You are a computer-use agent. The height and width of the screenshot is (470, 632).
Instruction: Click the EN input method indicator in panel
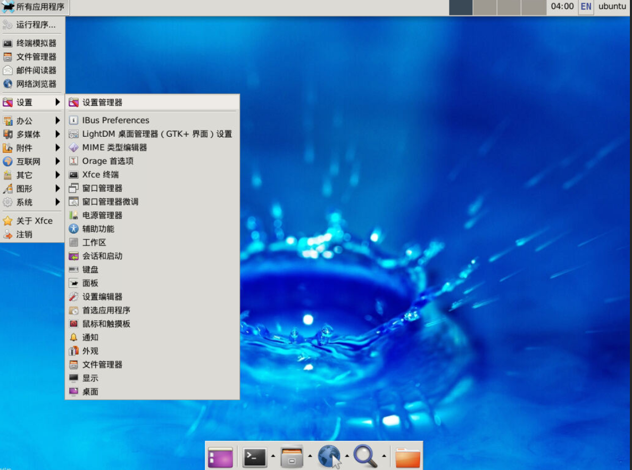click(x=586, y=7)
